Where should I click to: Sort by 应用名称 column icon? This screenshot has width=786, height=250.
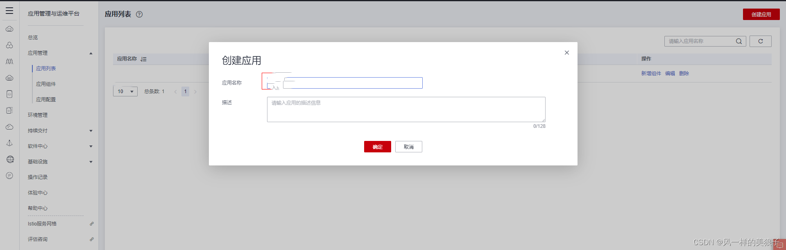pos(143,59)
